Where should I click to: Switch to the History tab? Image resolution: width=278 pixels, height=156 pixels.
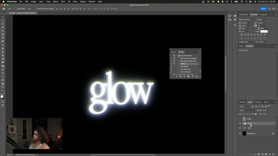[173, 52]
